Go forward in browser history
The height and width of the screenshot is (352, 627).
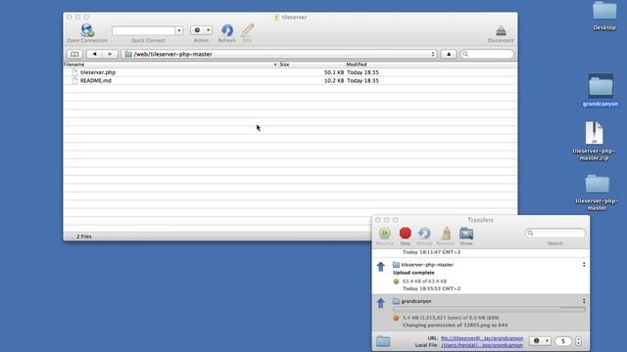110,54
